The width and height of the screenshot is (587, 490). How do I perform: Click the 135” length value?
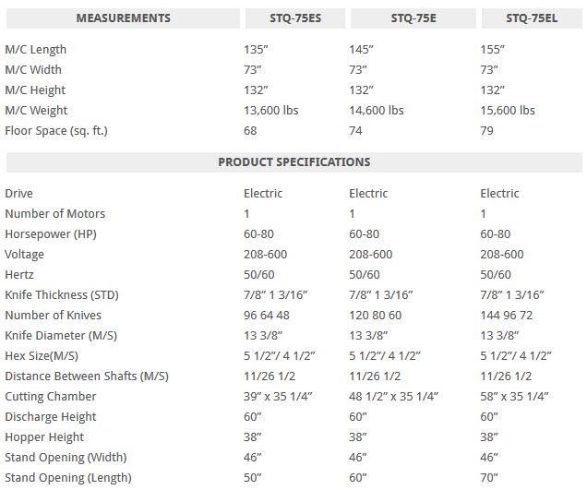pos(256,50)
